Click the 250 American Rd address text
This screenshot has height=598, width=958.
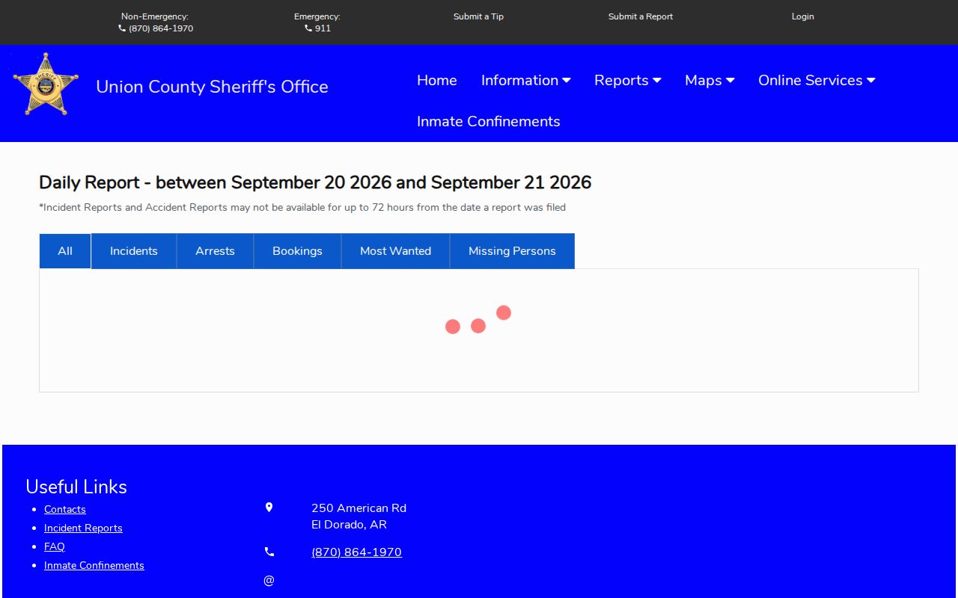click(359, 508)
